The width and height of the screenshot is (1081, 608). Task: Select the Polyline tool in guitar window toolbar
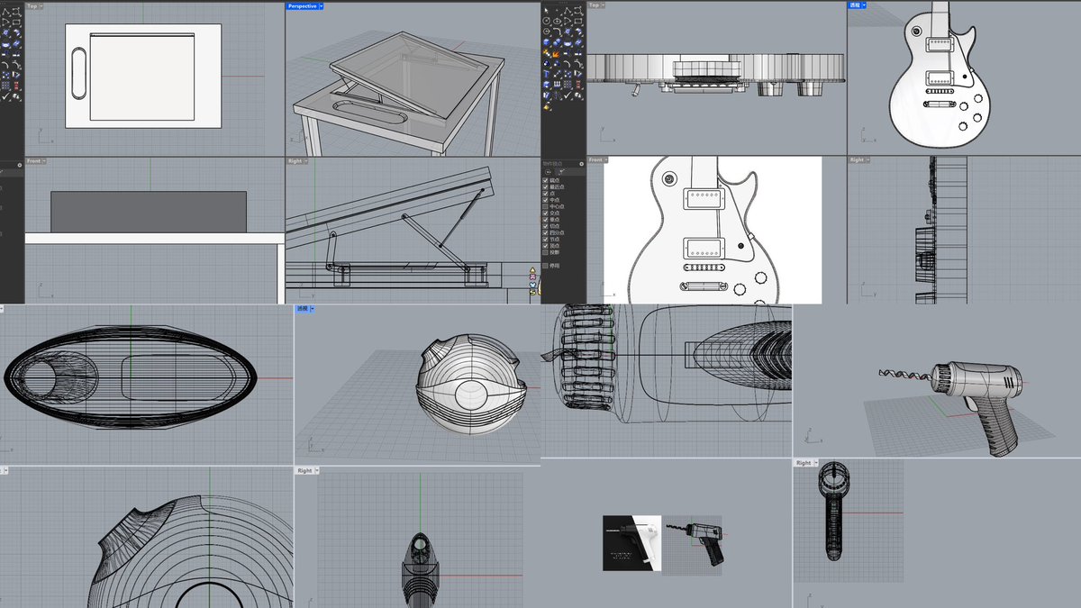568,11
